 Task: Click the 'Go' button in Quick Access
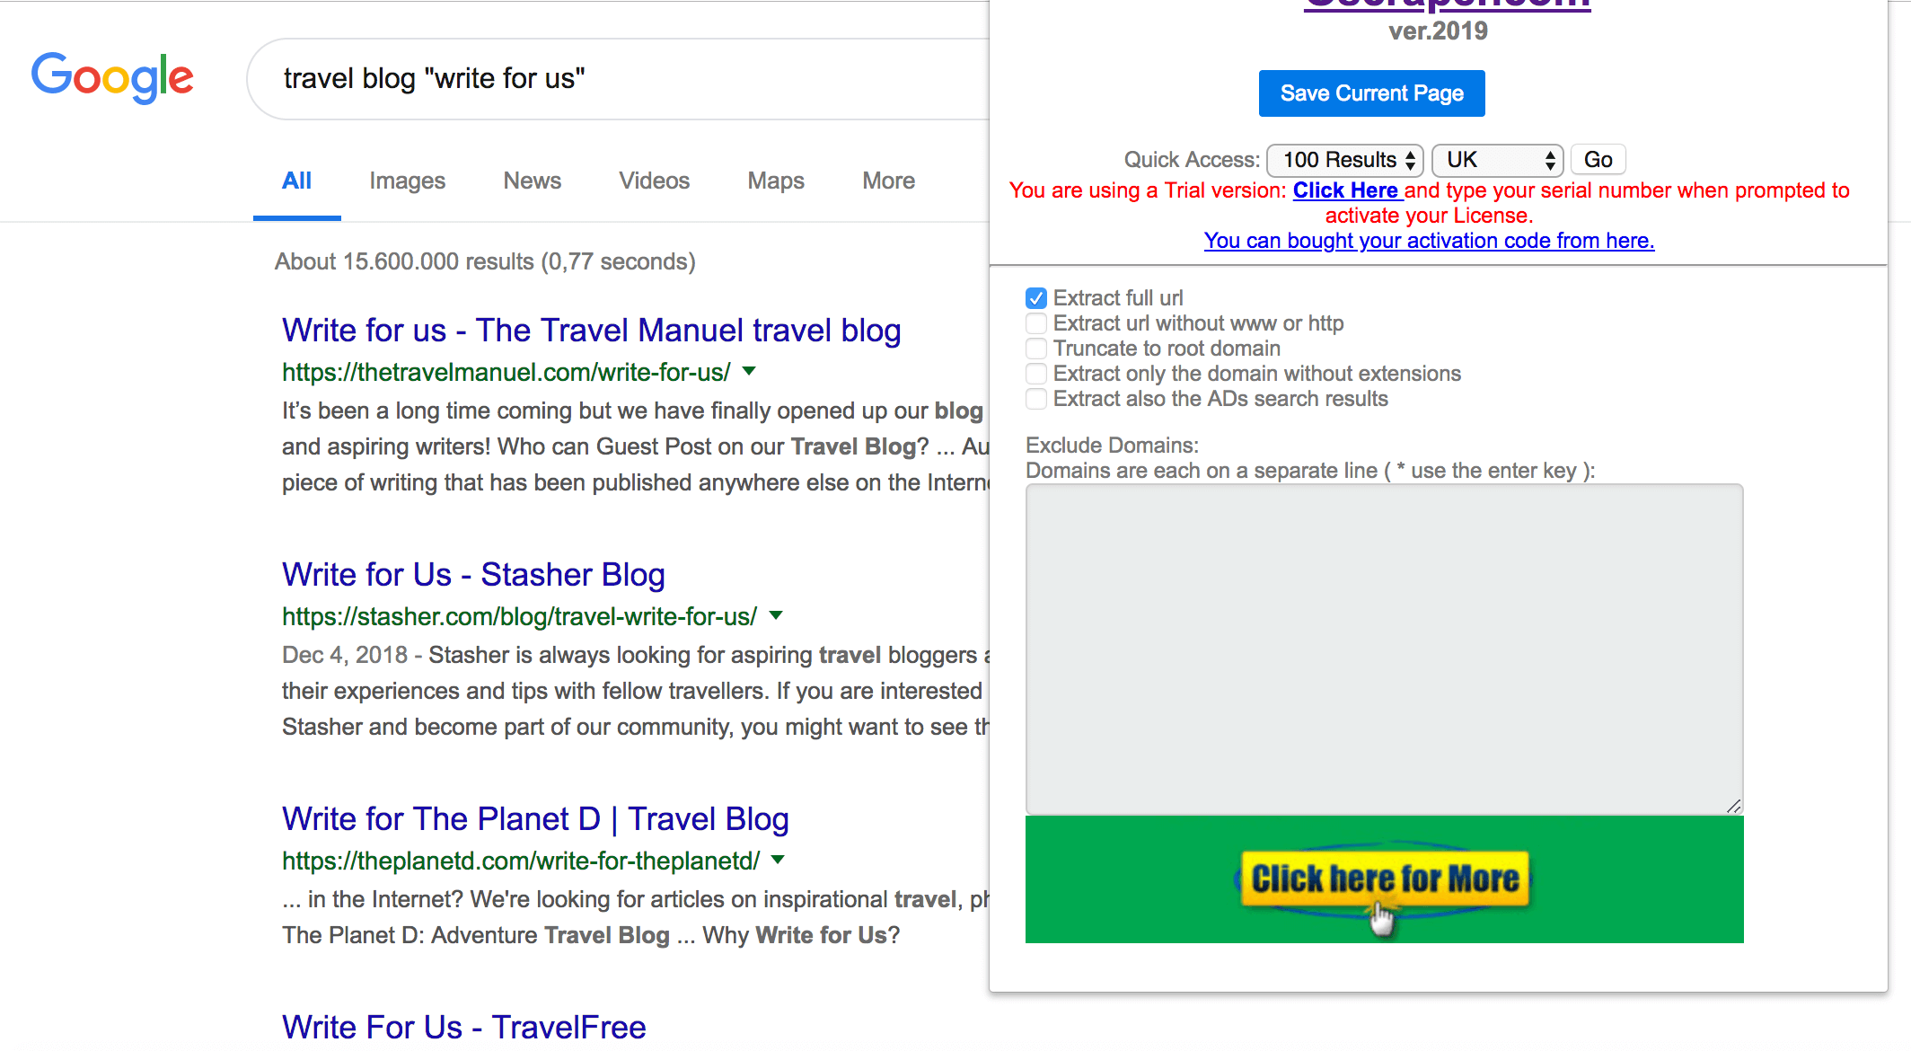pos(1598,160)
